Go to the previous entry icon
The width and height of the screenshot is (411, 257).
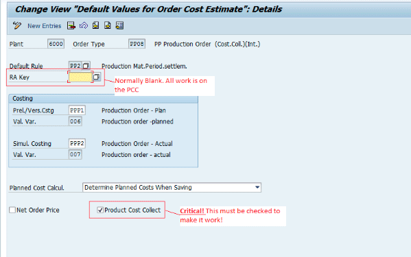point(95,25)
